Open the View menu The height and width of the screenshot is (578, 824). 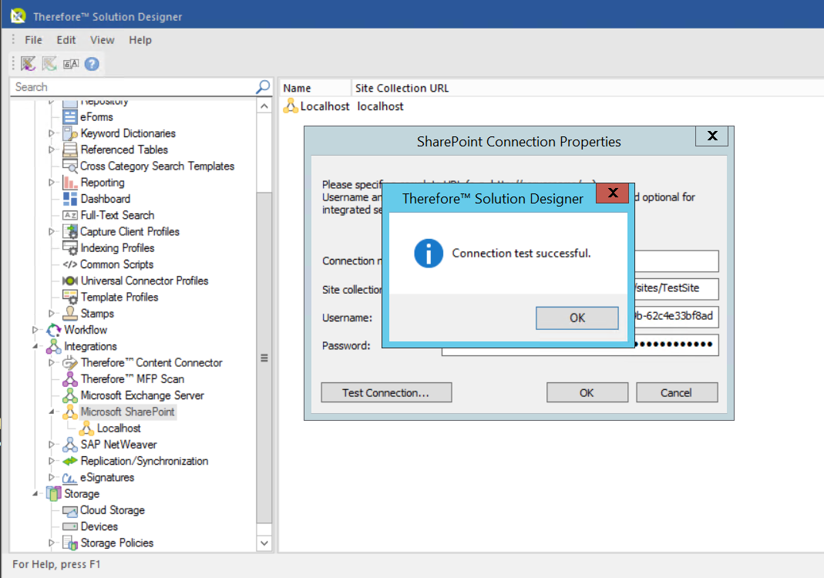point(102,40)
